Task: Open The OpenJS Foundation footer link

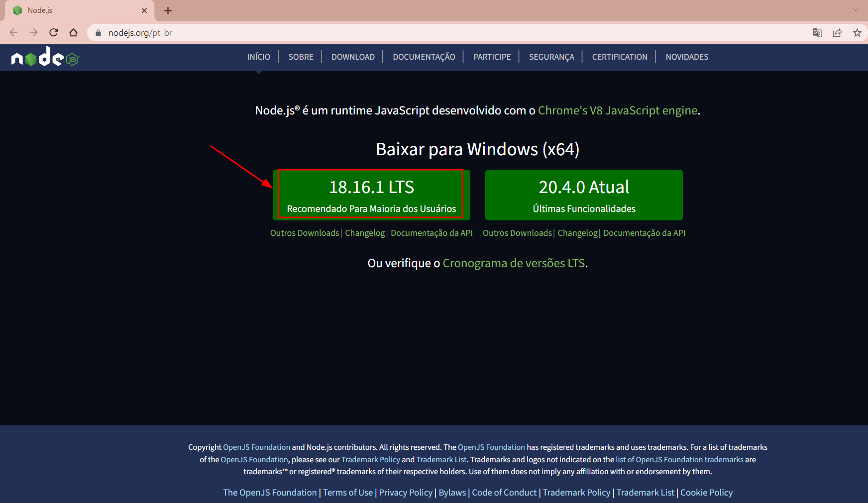Action: pyautogui.click(x=270, y=493)
